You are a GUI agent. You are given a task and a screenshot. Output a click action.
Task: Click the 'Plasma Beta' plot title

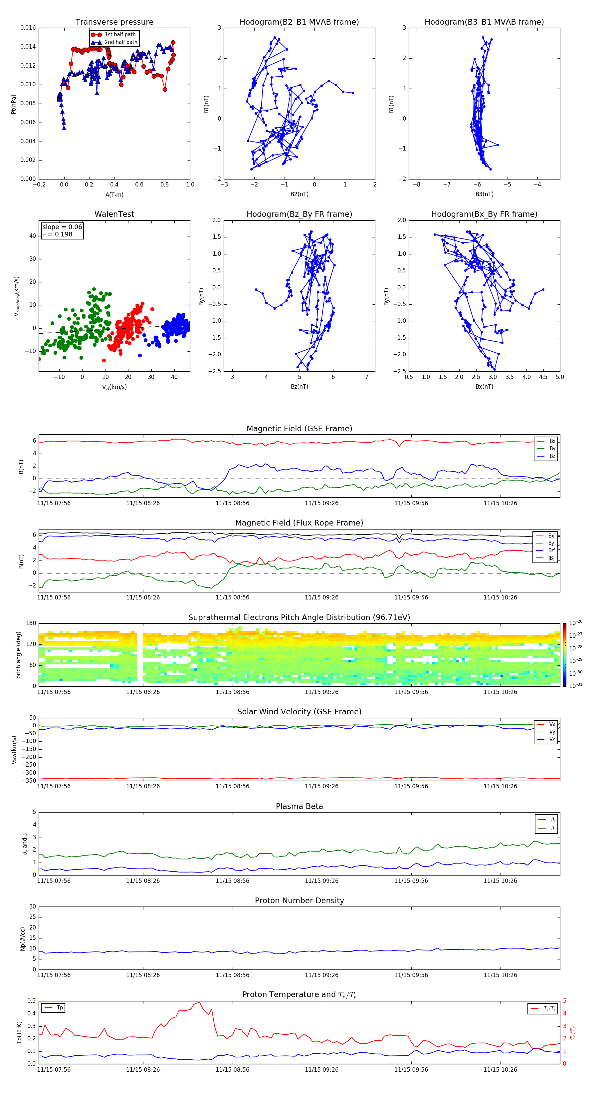point(299,807)
